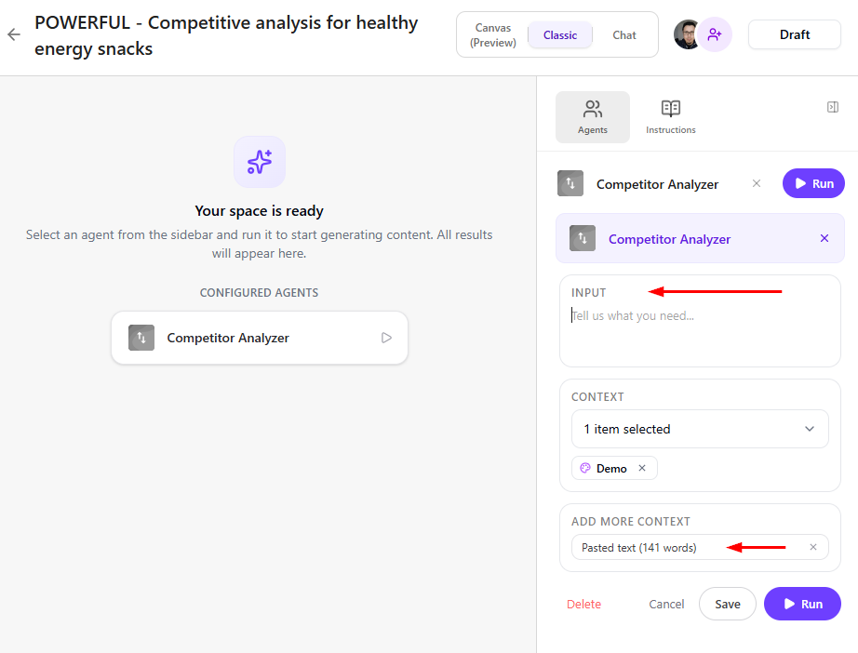Select the Classic view mode
The image size is (858, 653).
(560, 35)
